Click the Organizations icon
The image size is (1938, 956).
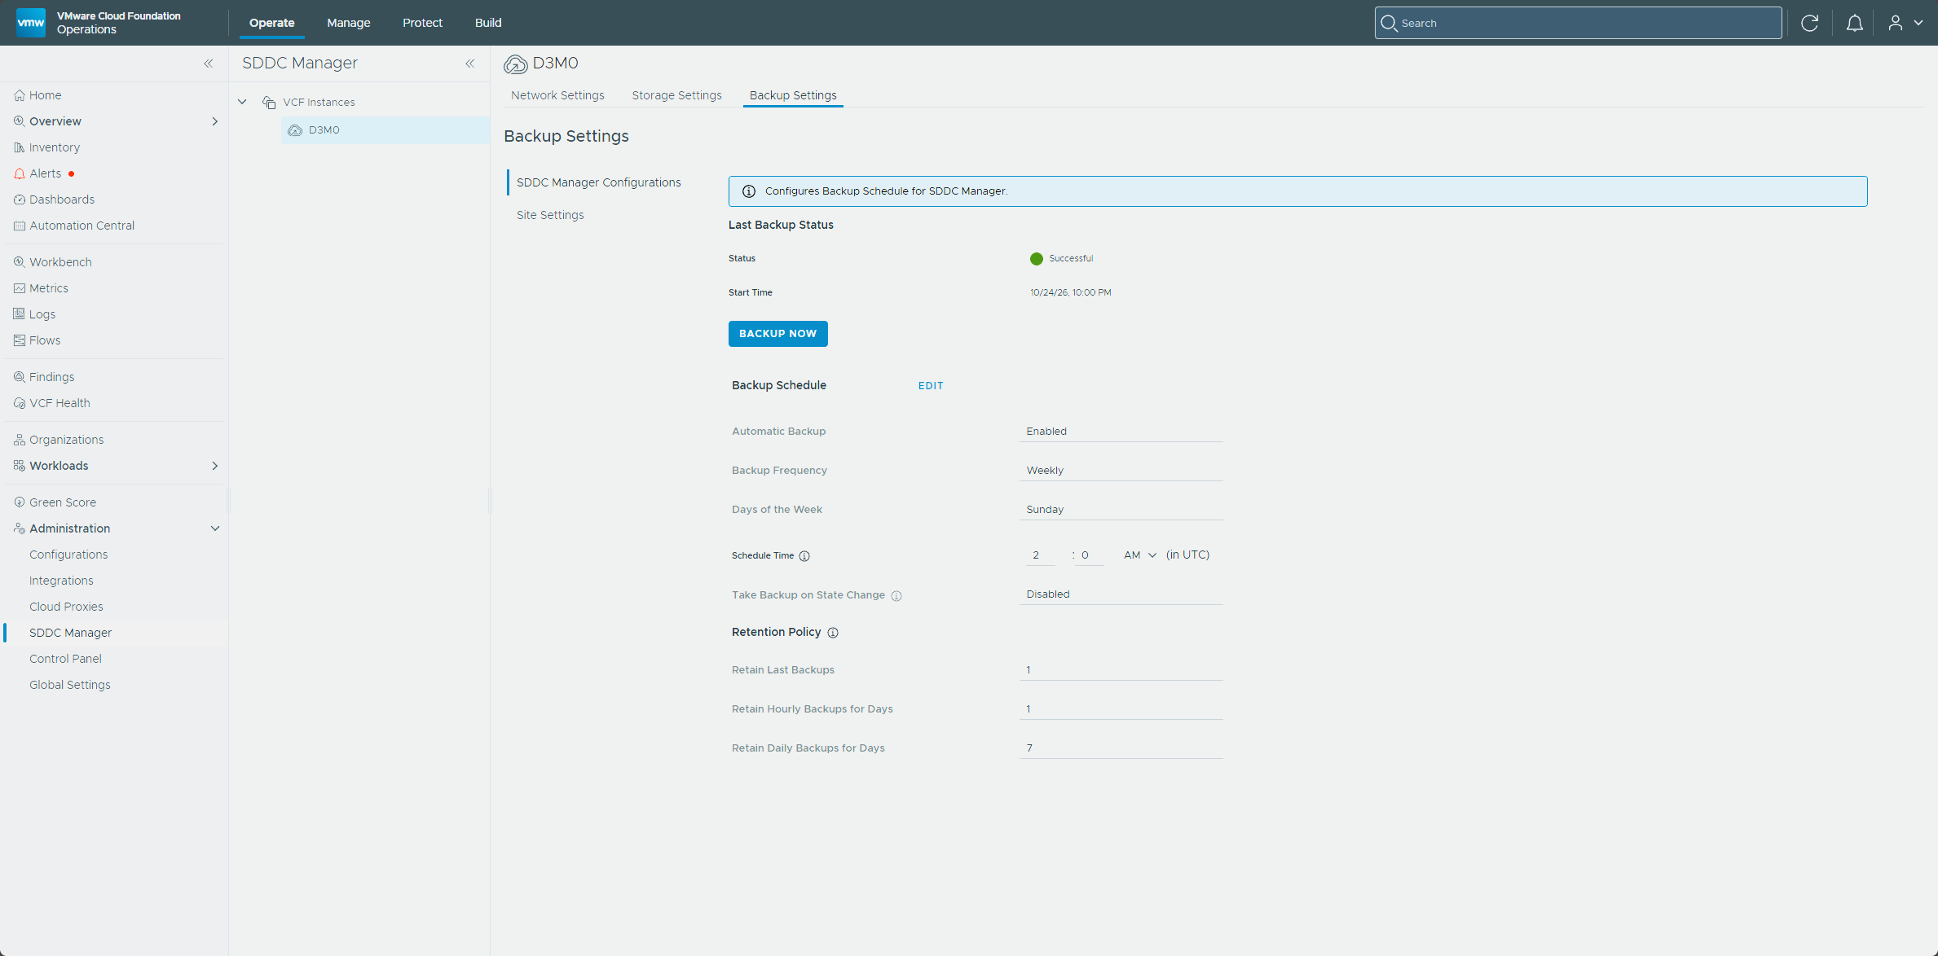(20, 440)
